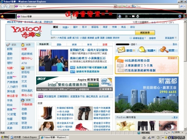The height and width of the screenshot is (140, 187).
Task: Expand the acer ad via 展開廣告
Action: (106, 89)
